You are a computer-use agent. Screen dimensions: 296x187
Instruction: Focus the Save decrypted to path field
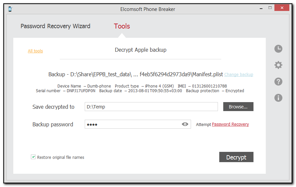[x=151, y=107]
